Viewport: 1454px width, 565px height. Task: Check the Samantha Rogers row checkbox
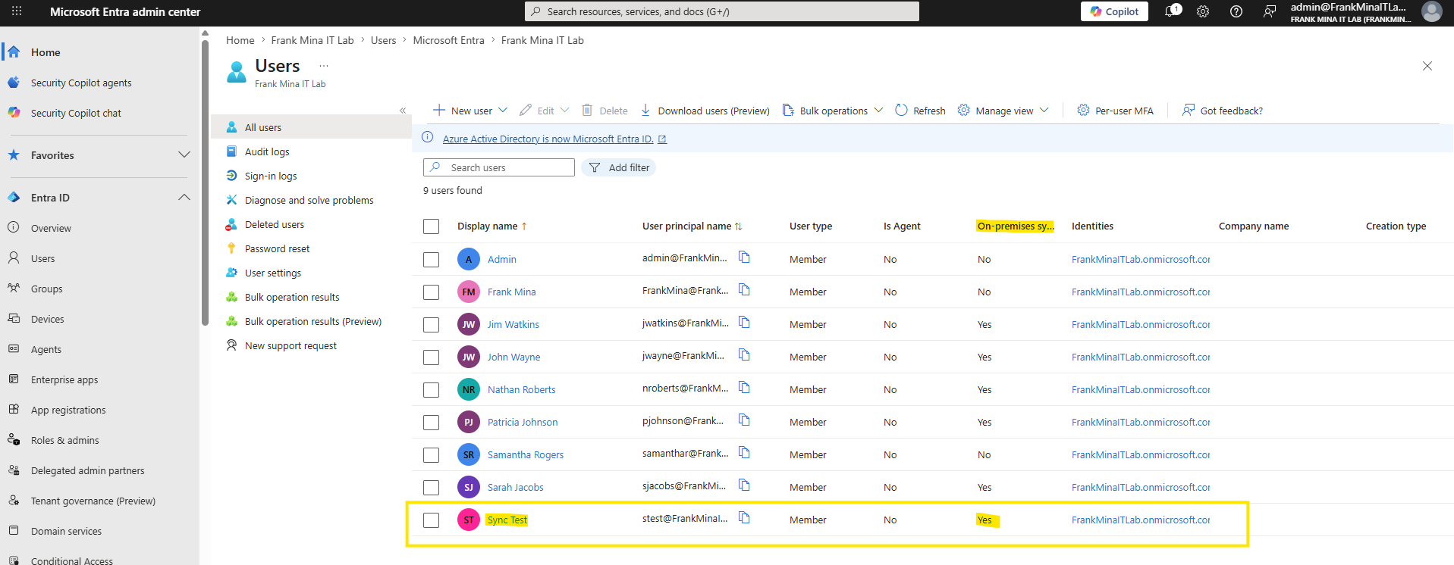(x=432, y=455)
